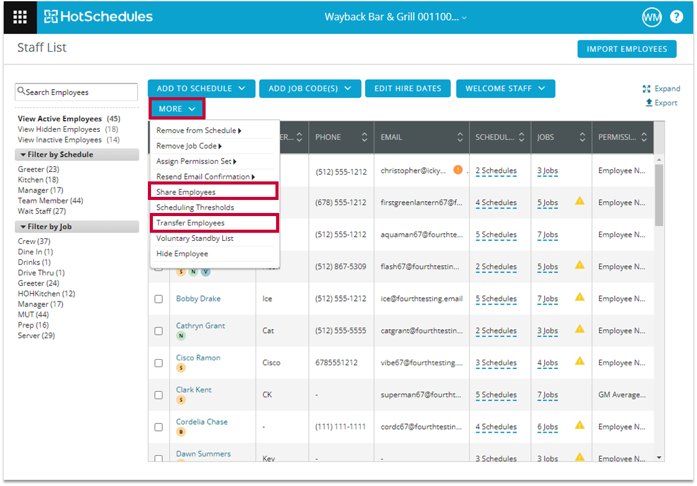Click search magnifier icon in Search Employees
Image resolution: width=697 pixels, height=486 pixels.
pyautogui.click(x=21, y=91)
